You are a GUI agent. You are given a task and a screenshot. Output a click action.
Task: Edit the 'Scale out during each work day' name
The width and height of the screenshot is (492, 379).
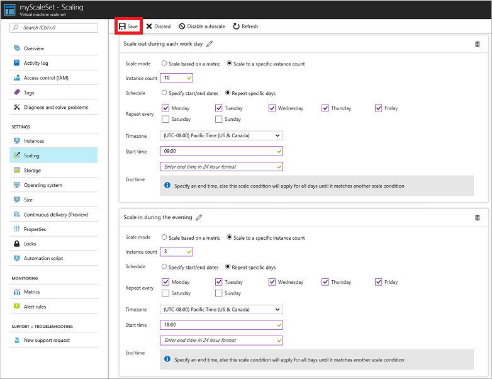[210, 44]
